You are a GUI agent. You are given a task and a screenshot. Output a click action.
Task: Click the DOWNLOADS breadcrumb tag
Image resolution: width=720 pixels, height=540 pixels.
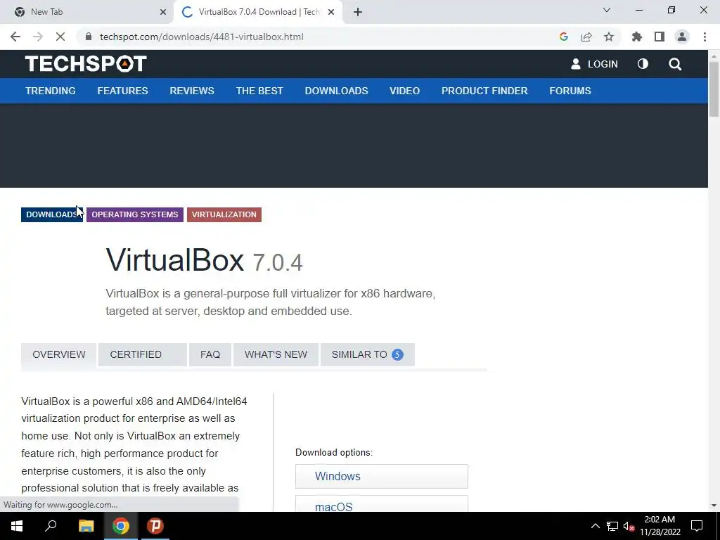(52, 214)
